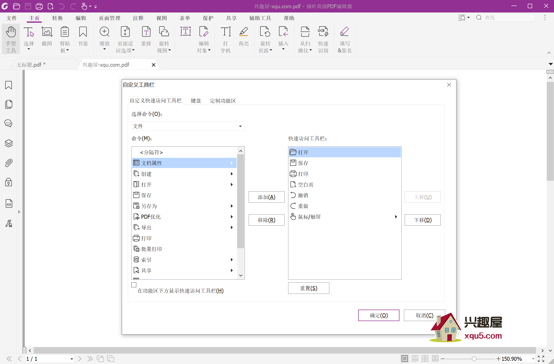Toggle 在功能区下方显示快速访问工具栏 checkbox

point(134,284)
